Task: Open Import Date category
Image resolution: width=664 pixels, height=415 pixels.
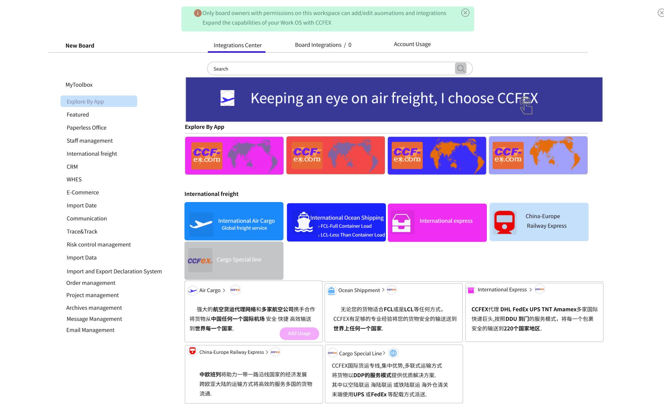Action: (x=82, y=206)
